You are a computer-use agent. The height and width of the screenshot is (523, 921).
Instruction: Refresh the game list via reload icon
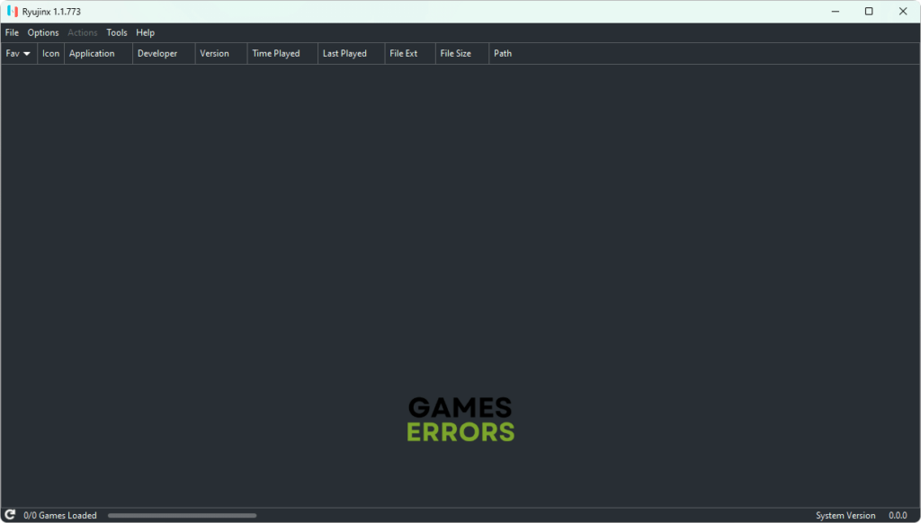tap(10, 515)
